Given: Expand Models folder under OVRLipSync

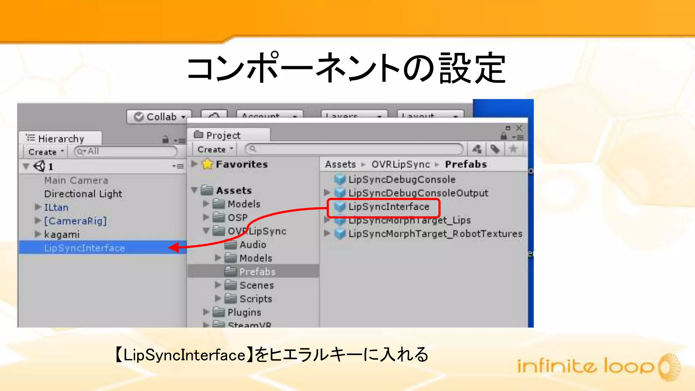Looking at the screenshot, I should (x=218, y=258).
